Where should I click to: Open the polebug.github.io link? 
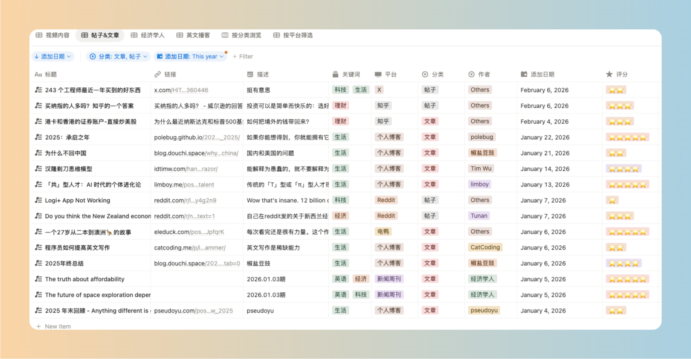197,137
